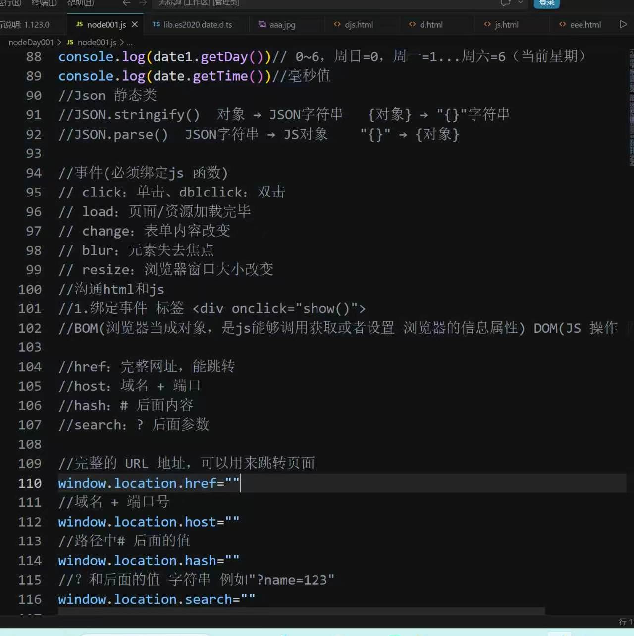Click the "// load: 页面/资源加载完毕" comment

(155, 212)
